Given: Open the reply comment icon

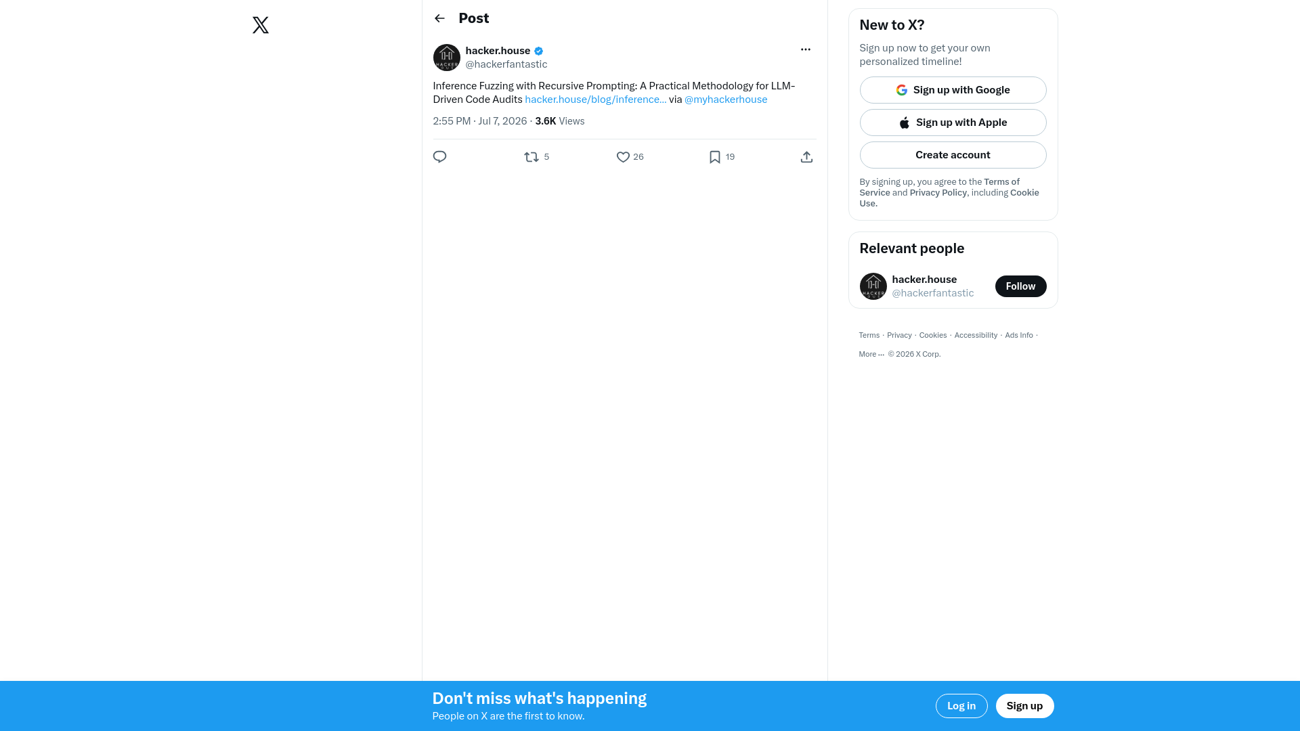Looking at the screenshot, I should pos(439,157).
